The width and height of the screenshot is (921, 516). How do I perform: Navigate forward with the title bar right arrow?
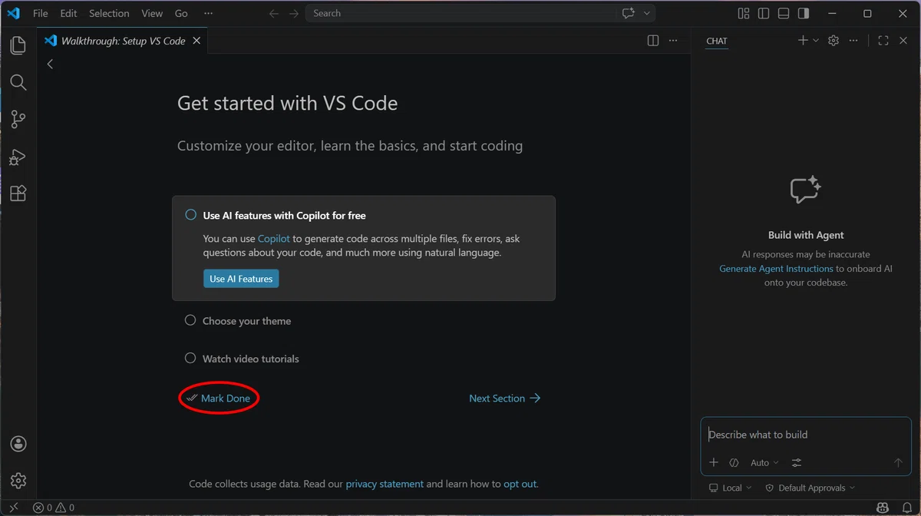click(295, 13)
